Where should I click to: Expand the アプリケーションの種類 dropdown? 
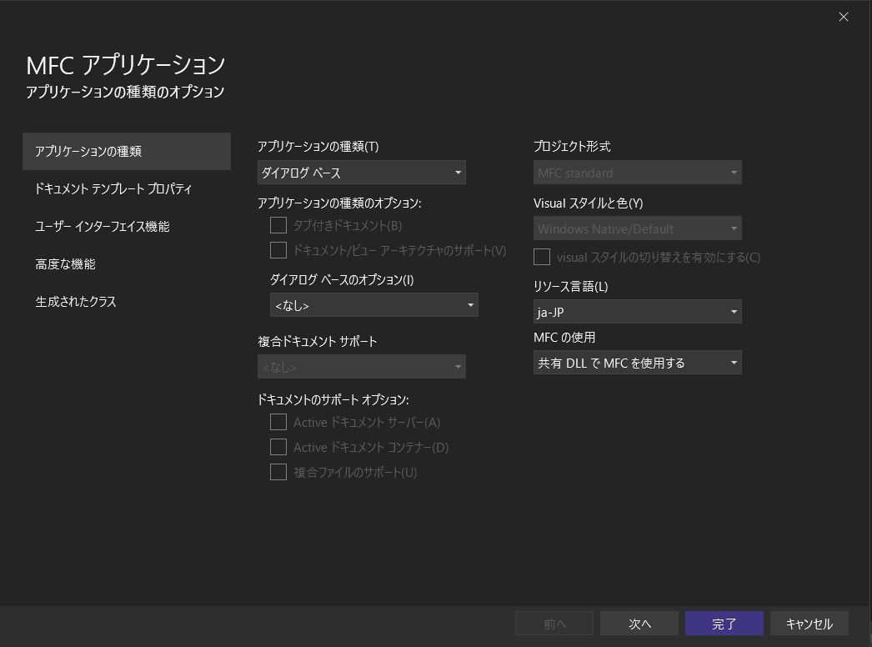point(361,173)
